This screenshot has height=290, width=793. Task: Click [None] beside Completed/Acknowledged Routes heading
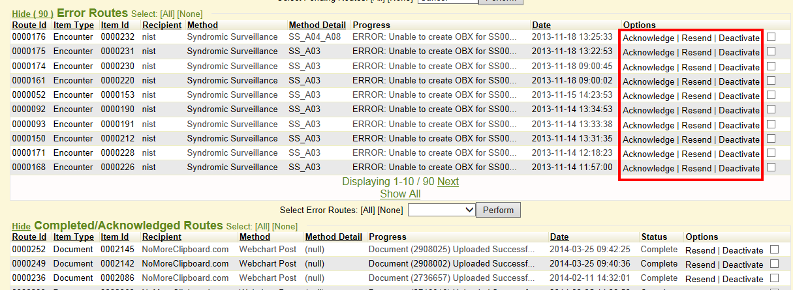pos(285,226)
